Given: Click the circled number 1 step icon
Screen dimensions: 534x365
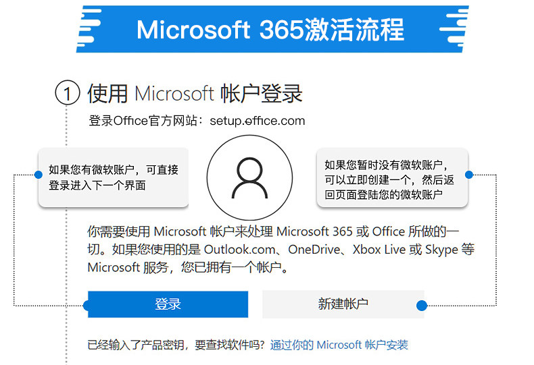Looking at the screenshot, I should click(x=68, y=93).
